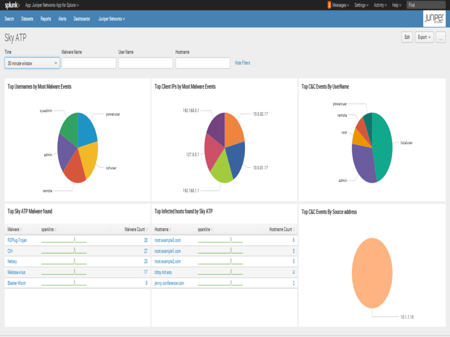
Task: Go to the Search tab
Action: (x=9, y=19)
